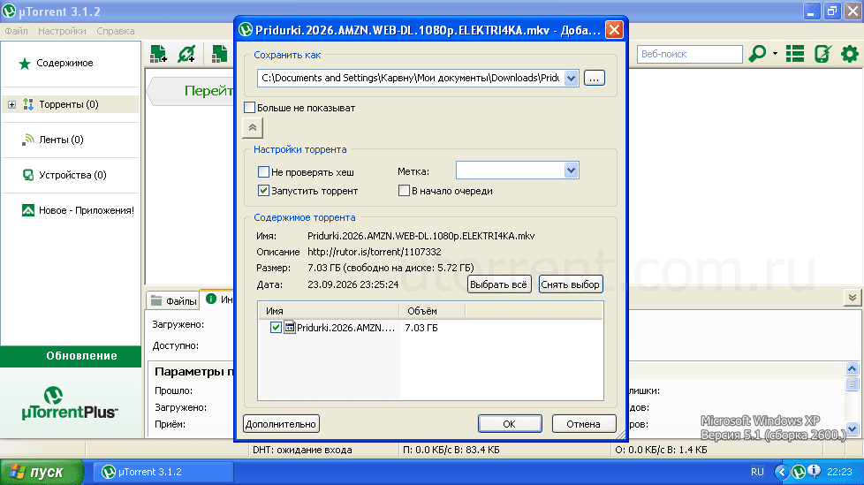Viewport: 864px width, 485px height.
Task: Click the tray expand arrow icon
Action: tap(781, 472)
